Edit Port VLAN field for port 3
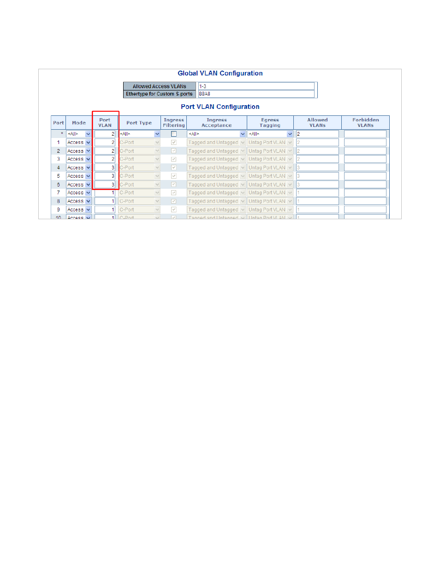This screenshot has width=440, height=570. tap(105, 159)
